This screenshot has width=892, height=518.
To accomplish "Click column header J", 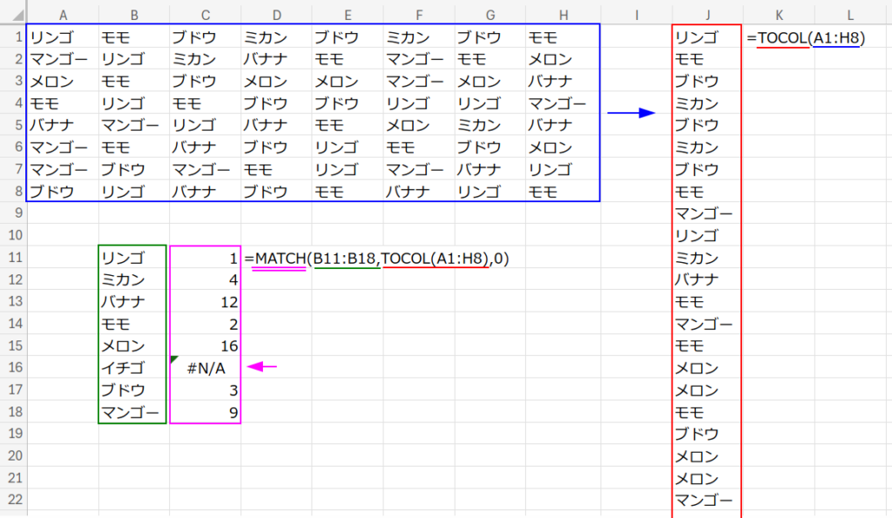I will [x=708, y=13].
